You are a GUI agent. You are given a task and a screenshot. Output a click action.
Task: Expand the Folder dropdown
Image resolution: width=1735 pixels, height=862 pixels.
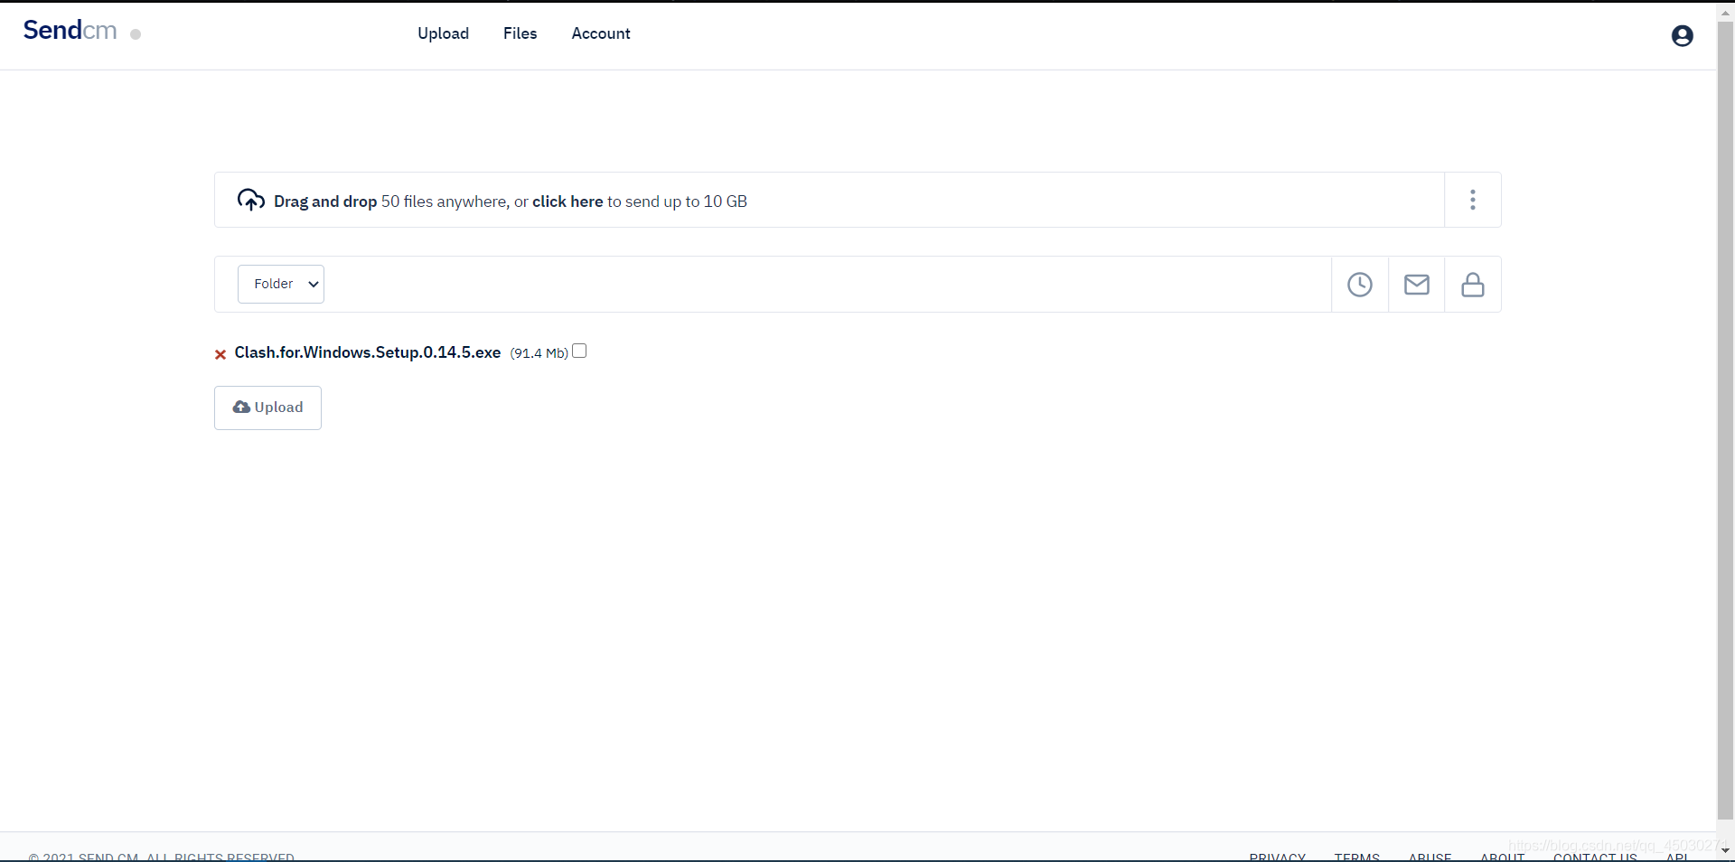(281, 284)
